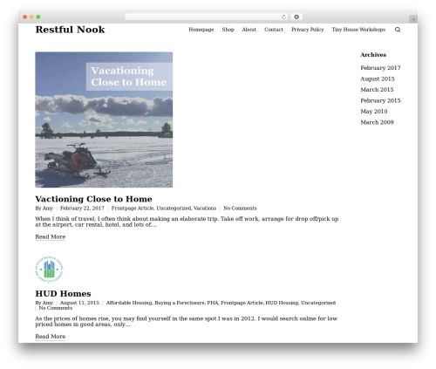Open HUD Housing category link

tap(282, 303)
